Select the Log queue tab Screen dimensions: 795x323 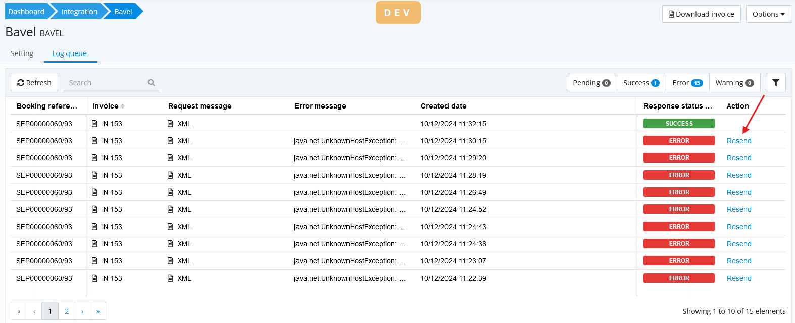pyautogui.click(x=69, y=53)
